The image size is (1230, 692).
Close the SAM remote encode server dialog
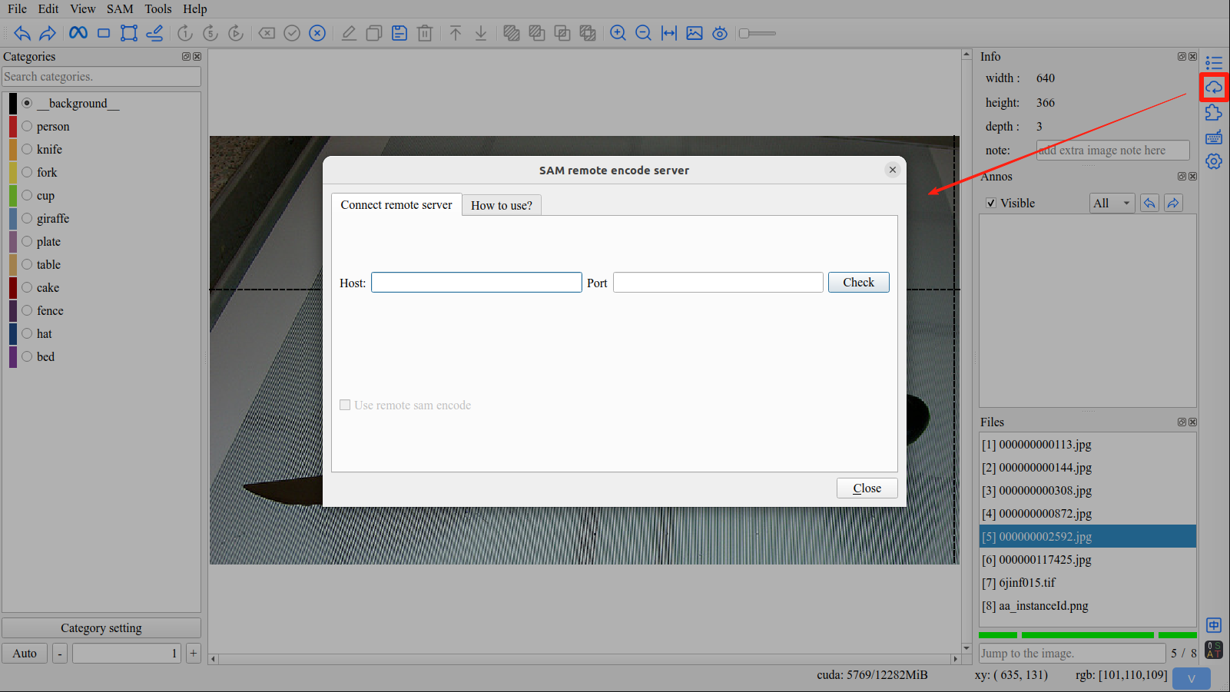[892, 170]
